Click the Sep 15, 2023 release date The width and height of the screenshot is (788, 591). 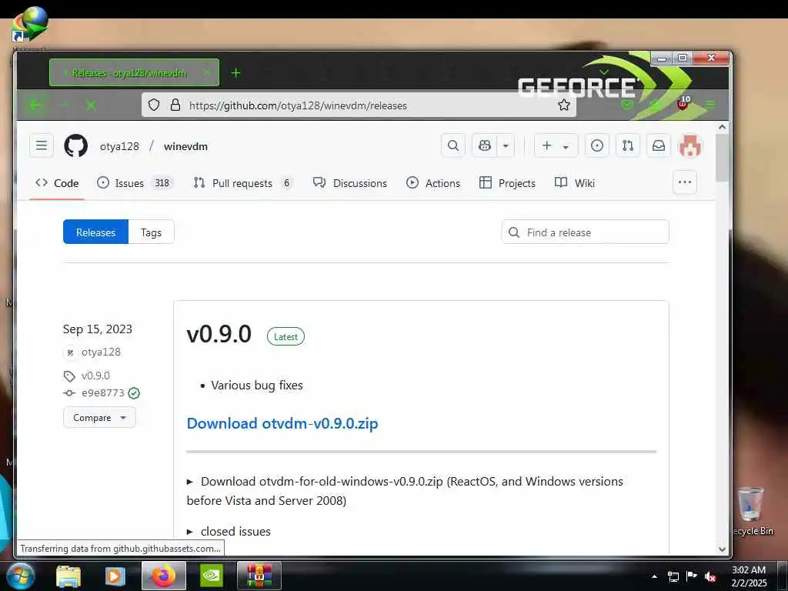[98, 329]
